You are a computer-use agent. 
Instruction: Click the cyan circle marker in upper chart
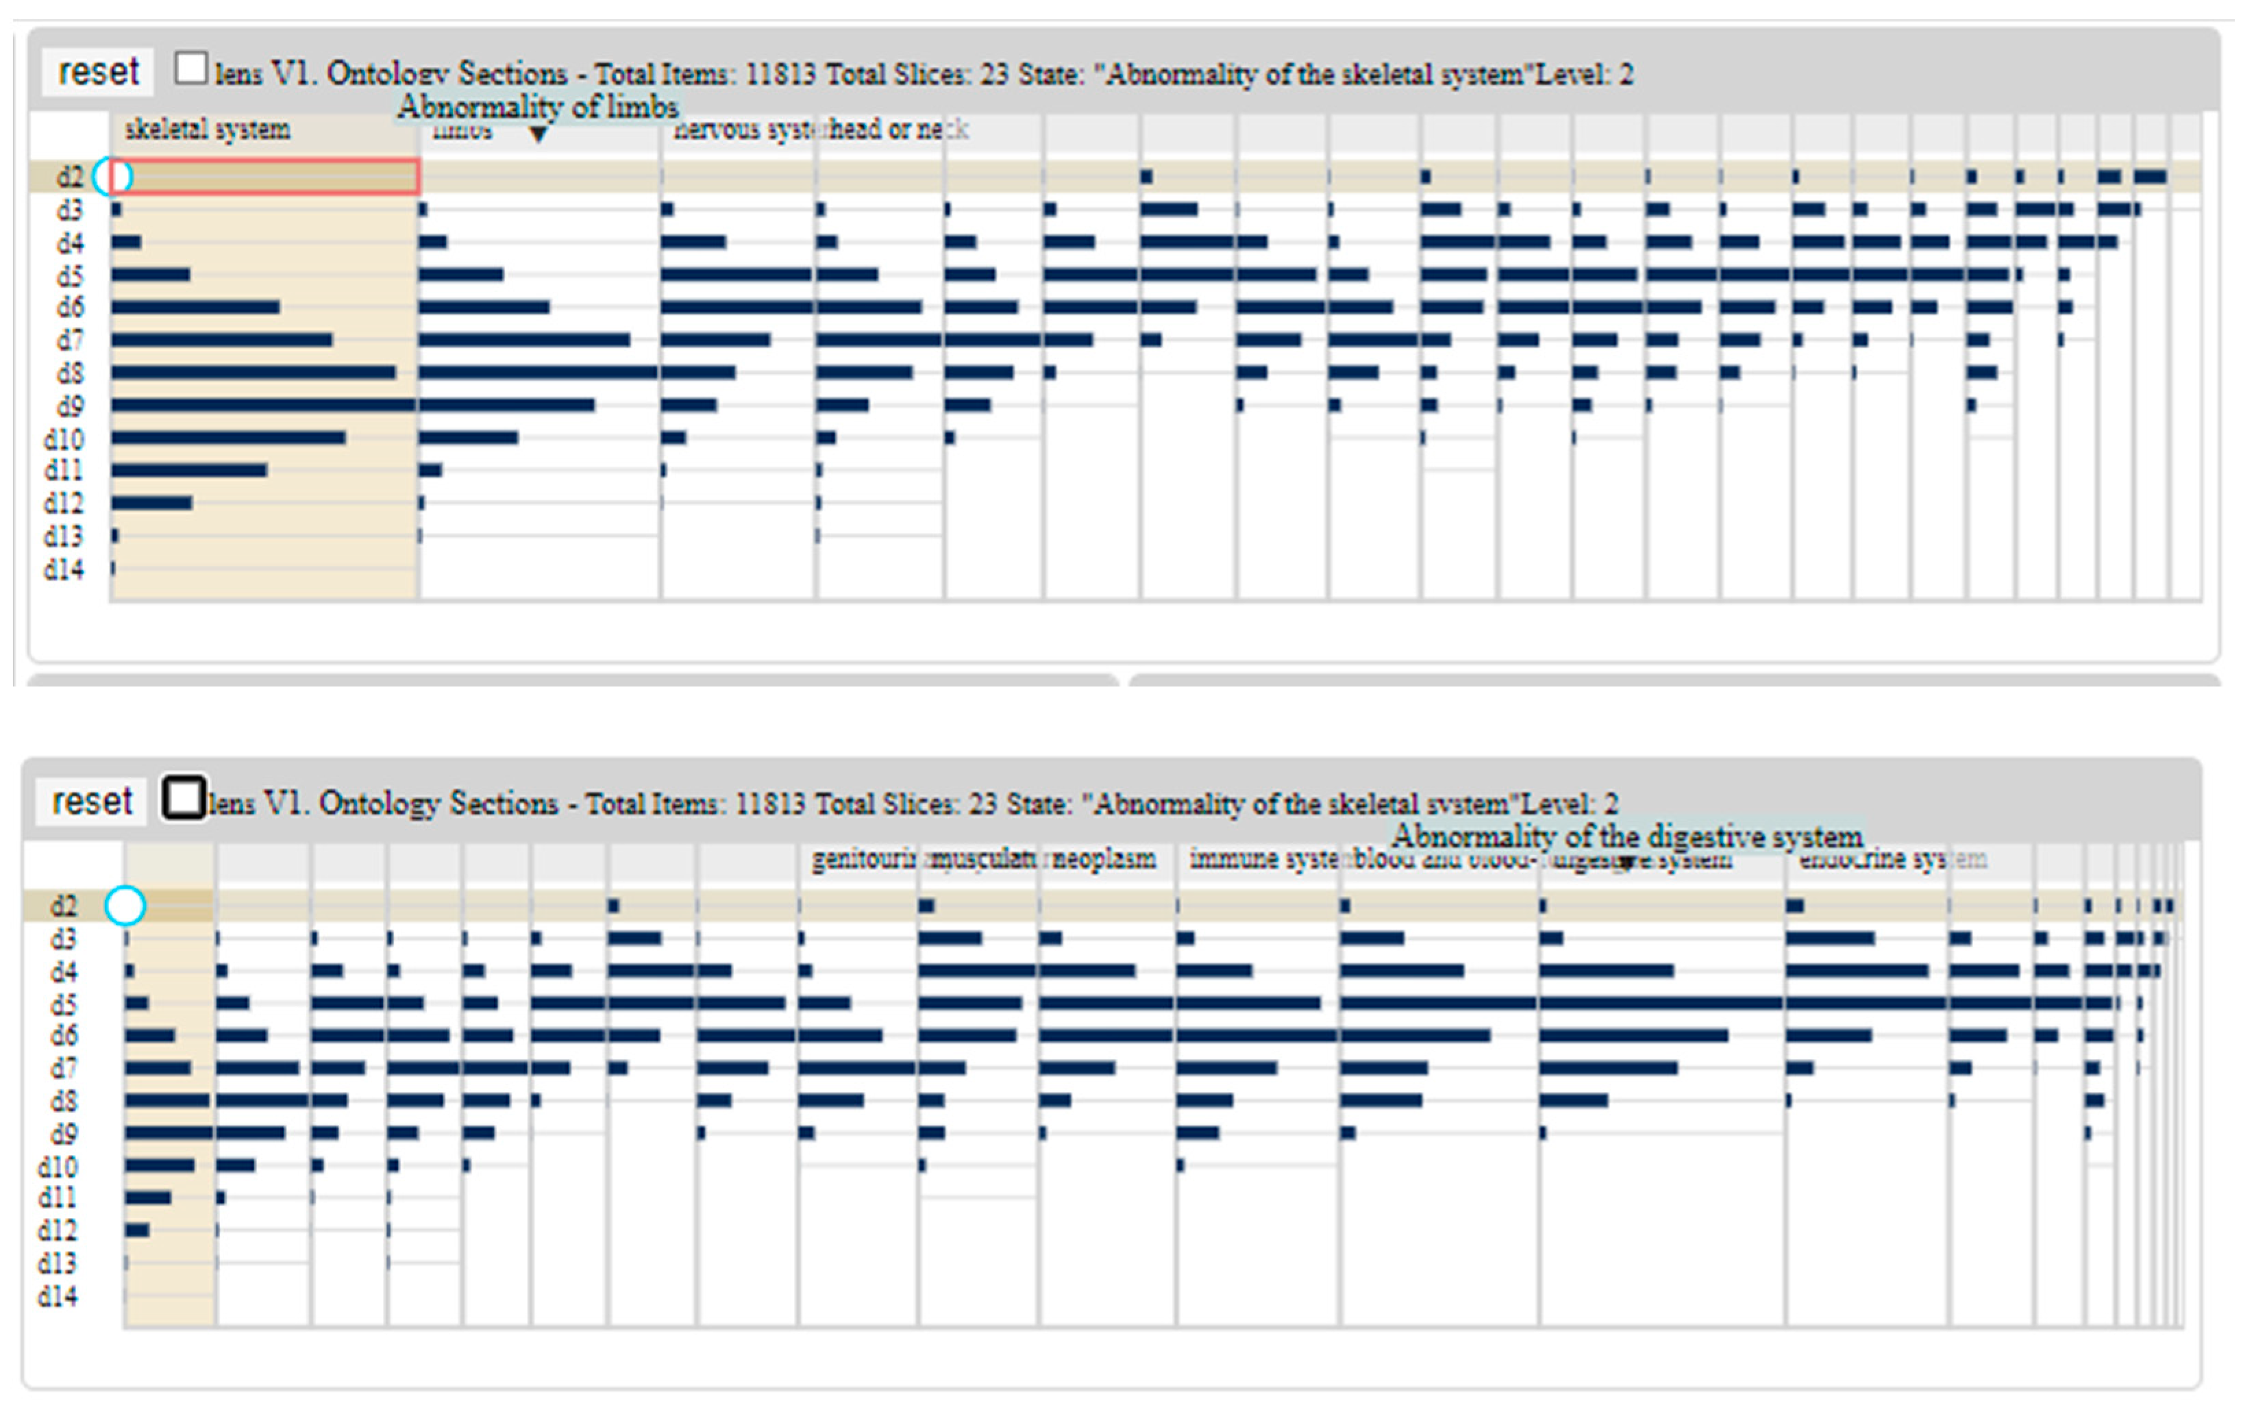point(113,175)
